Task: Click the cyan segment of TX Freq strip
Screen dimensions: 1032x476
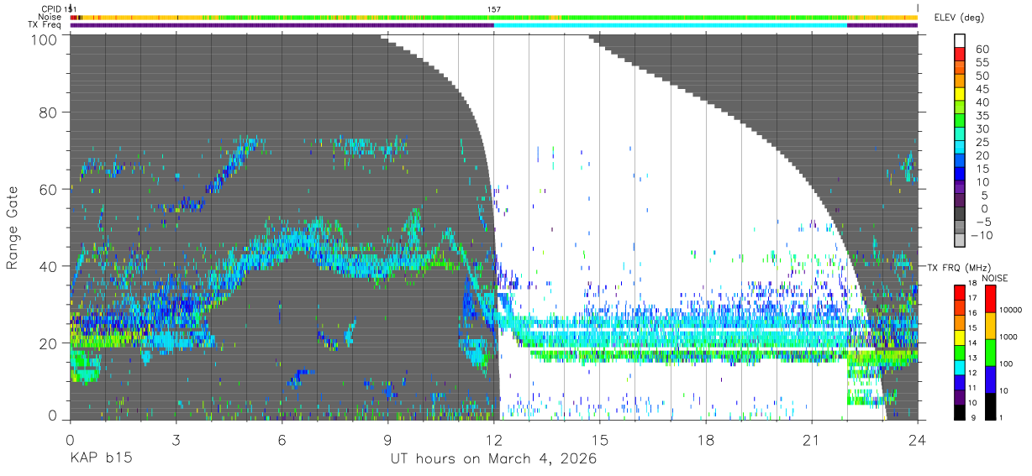Action: [670, 25]
